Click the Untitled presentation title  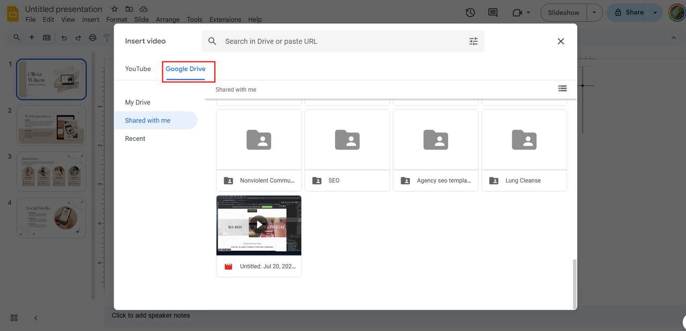pos(64,9)
